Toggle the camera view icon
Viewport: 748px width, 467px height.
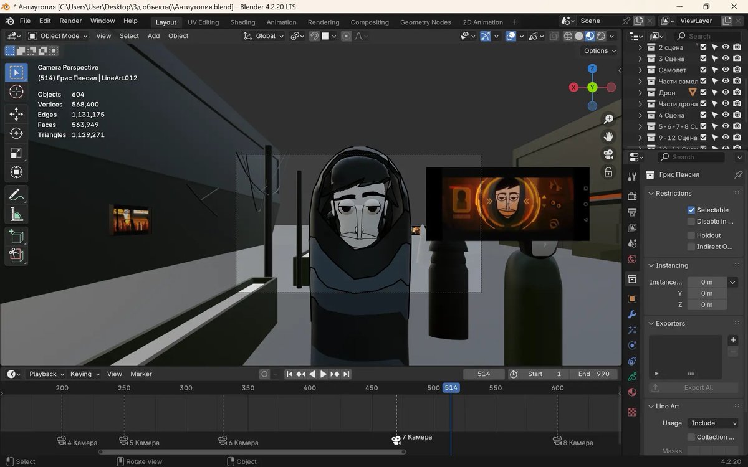(x=608, y=154)
